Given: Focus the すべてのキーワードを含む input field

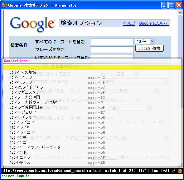Looking at the screenshot, I should point(112,41).
